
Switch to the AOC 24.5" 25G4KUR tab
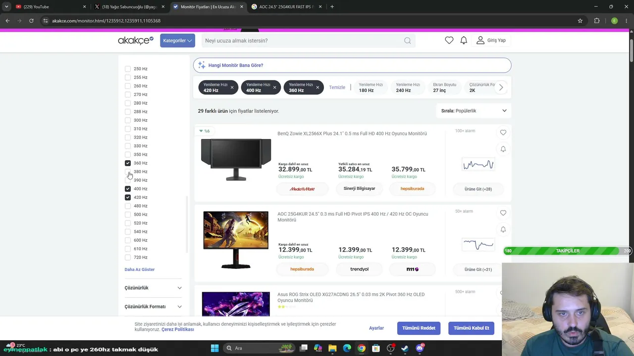coord(287,7)
